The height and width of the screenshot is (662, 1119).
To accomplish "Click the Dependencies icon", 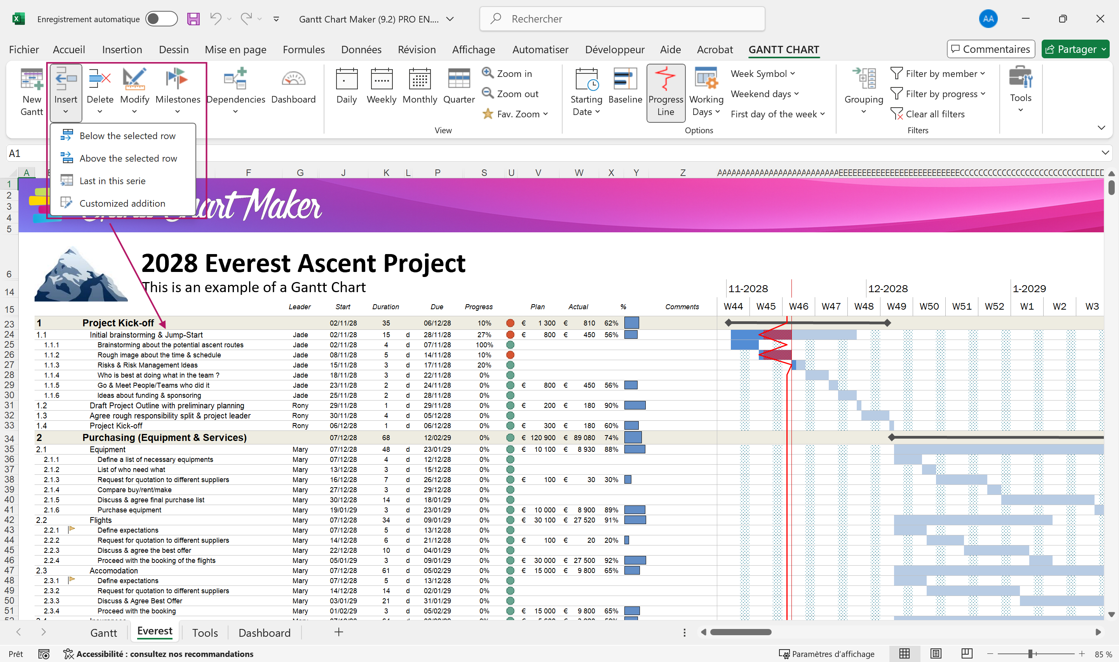I will point(235,79).
